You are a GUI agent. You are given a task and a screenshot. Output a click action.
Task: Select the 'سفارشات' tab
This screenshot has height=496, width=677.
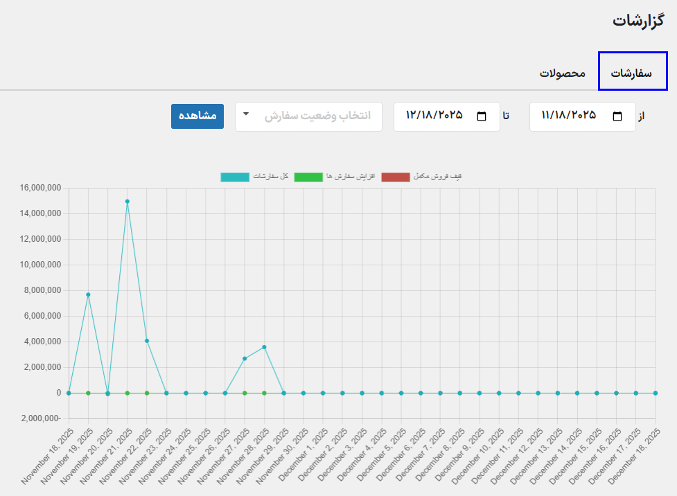tap(632, 72)
